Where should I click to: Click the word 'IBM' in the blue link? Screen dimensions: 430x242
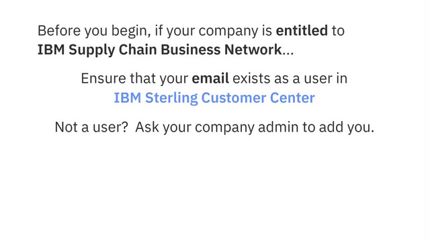[x=128, y=98]
